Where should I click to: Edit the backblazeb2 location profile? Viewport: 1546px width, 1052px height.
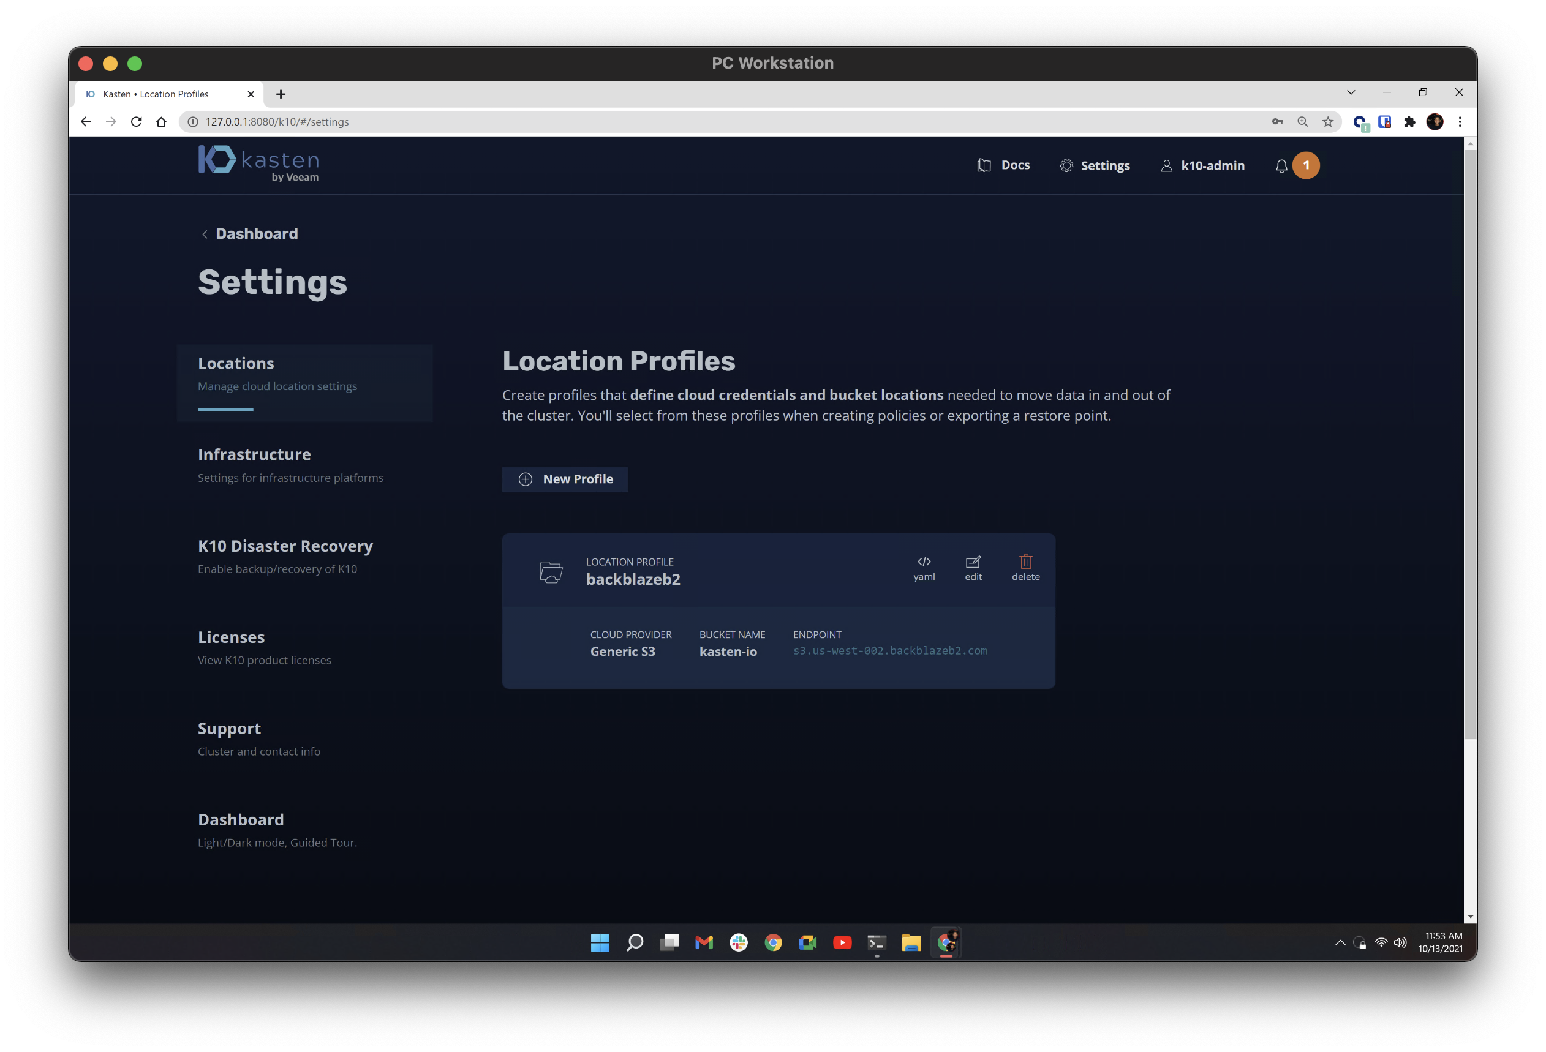coord(973,569)
